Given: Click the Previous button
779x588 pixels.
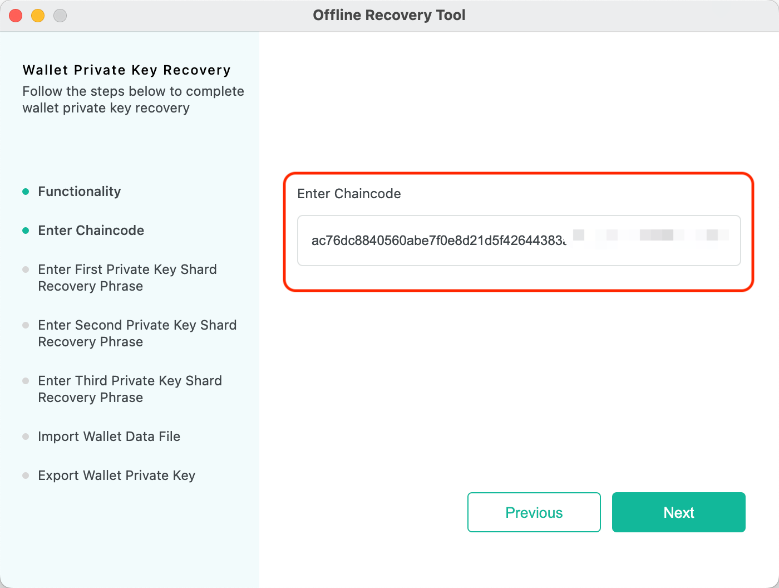Looking at the screenshot, I should (x=534, y=512).
